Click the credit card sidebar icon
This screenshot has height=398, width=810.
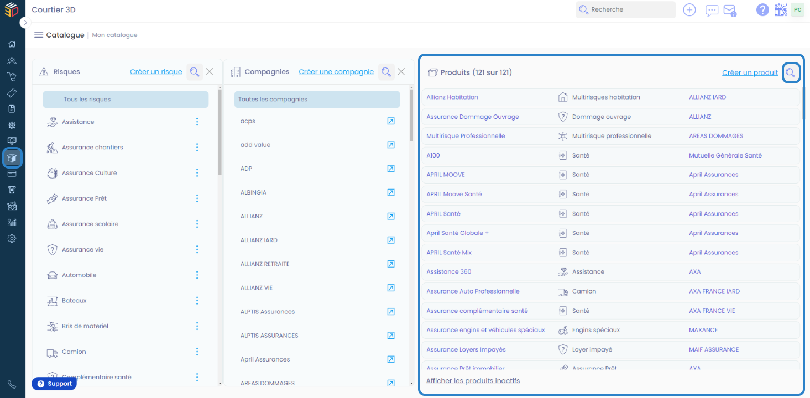12,174
